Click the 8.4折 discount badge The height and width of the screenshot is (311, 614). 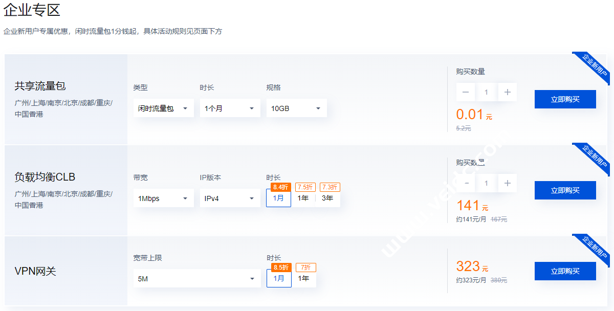point(281,187)
